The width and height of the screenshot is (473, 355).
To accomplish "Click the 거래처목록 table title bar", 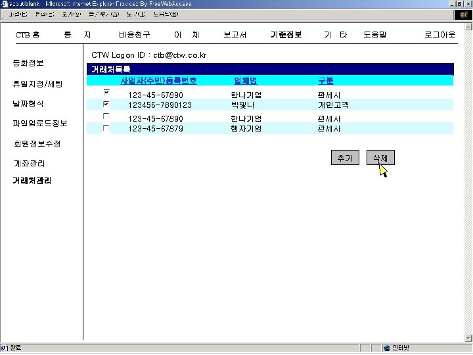I will 270,70.
